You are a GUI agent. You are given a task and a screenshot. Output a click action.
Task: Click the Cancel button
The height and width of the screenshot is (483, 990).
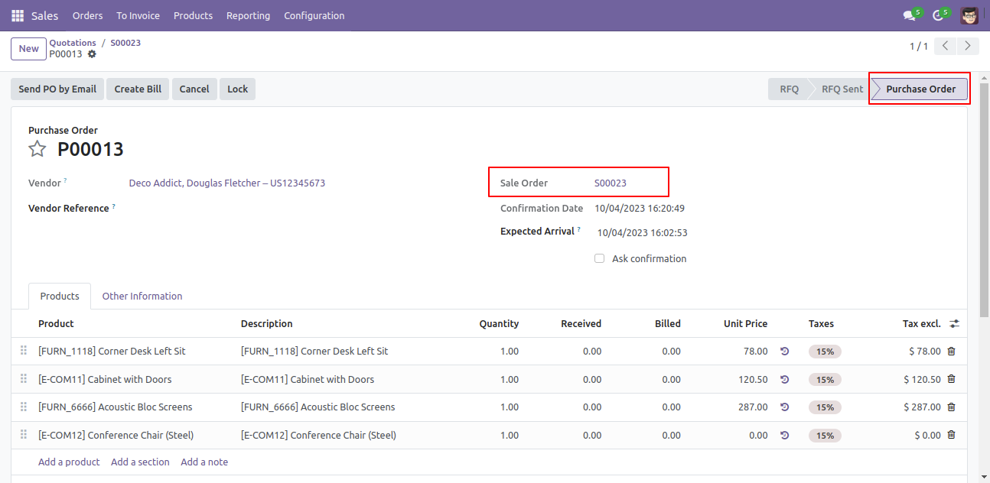point(194,89)
